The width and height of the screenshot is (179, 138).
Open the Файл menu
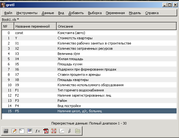[x=8, y=13]
